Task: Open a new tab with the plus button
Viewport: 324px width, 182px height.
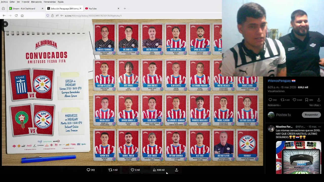Action: coord(125,8)
